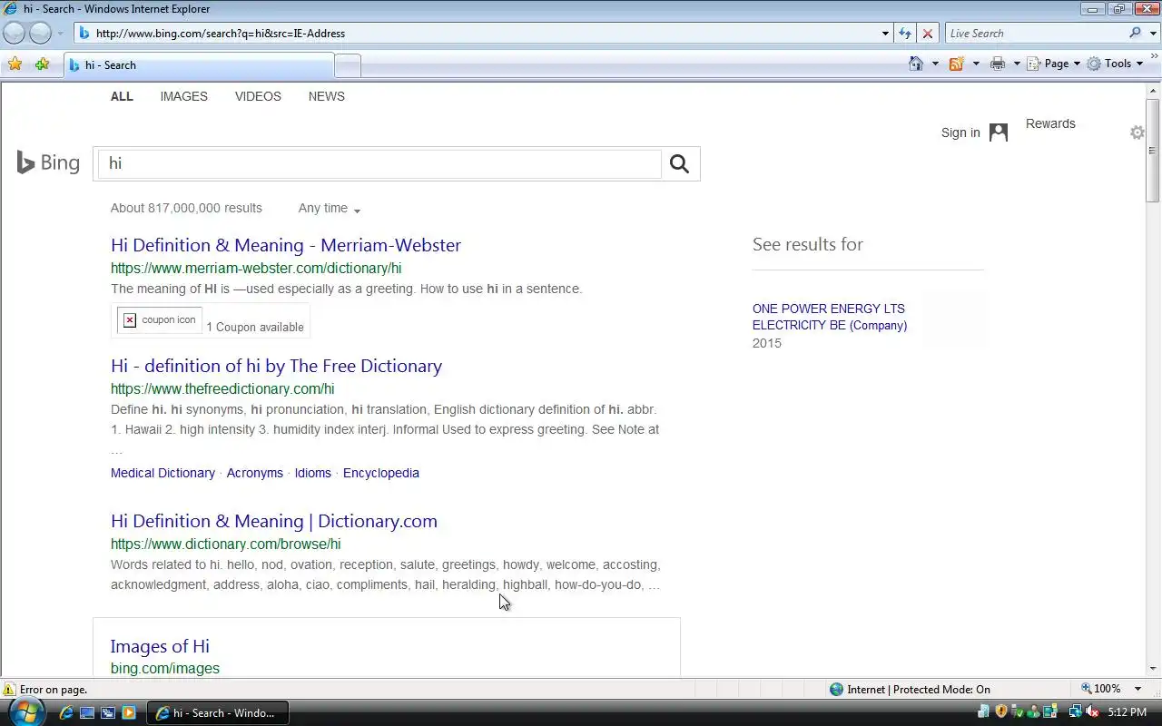The width and height of the screenshot is (1162, 726).
Task: Click the hi - Search taskbar button
Action: tap(219, 713)
